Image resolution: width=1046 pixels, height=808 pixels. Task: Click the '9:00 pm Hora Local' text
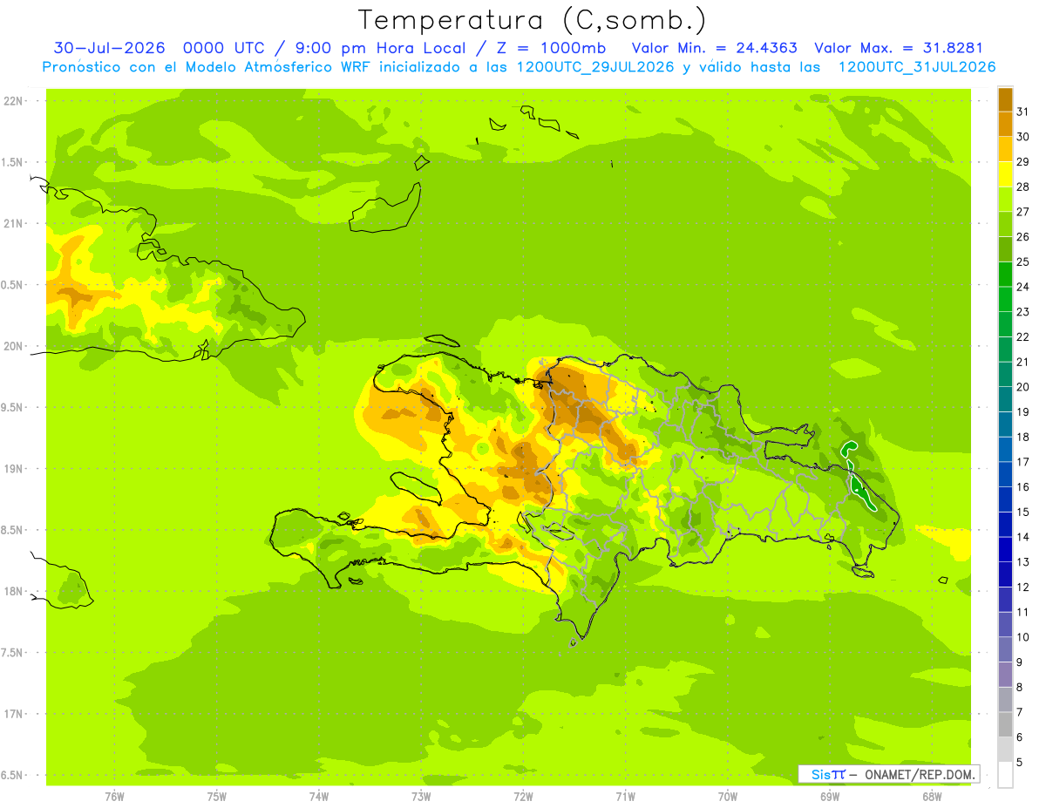point(382,48)
